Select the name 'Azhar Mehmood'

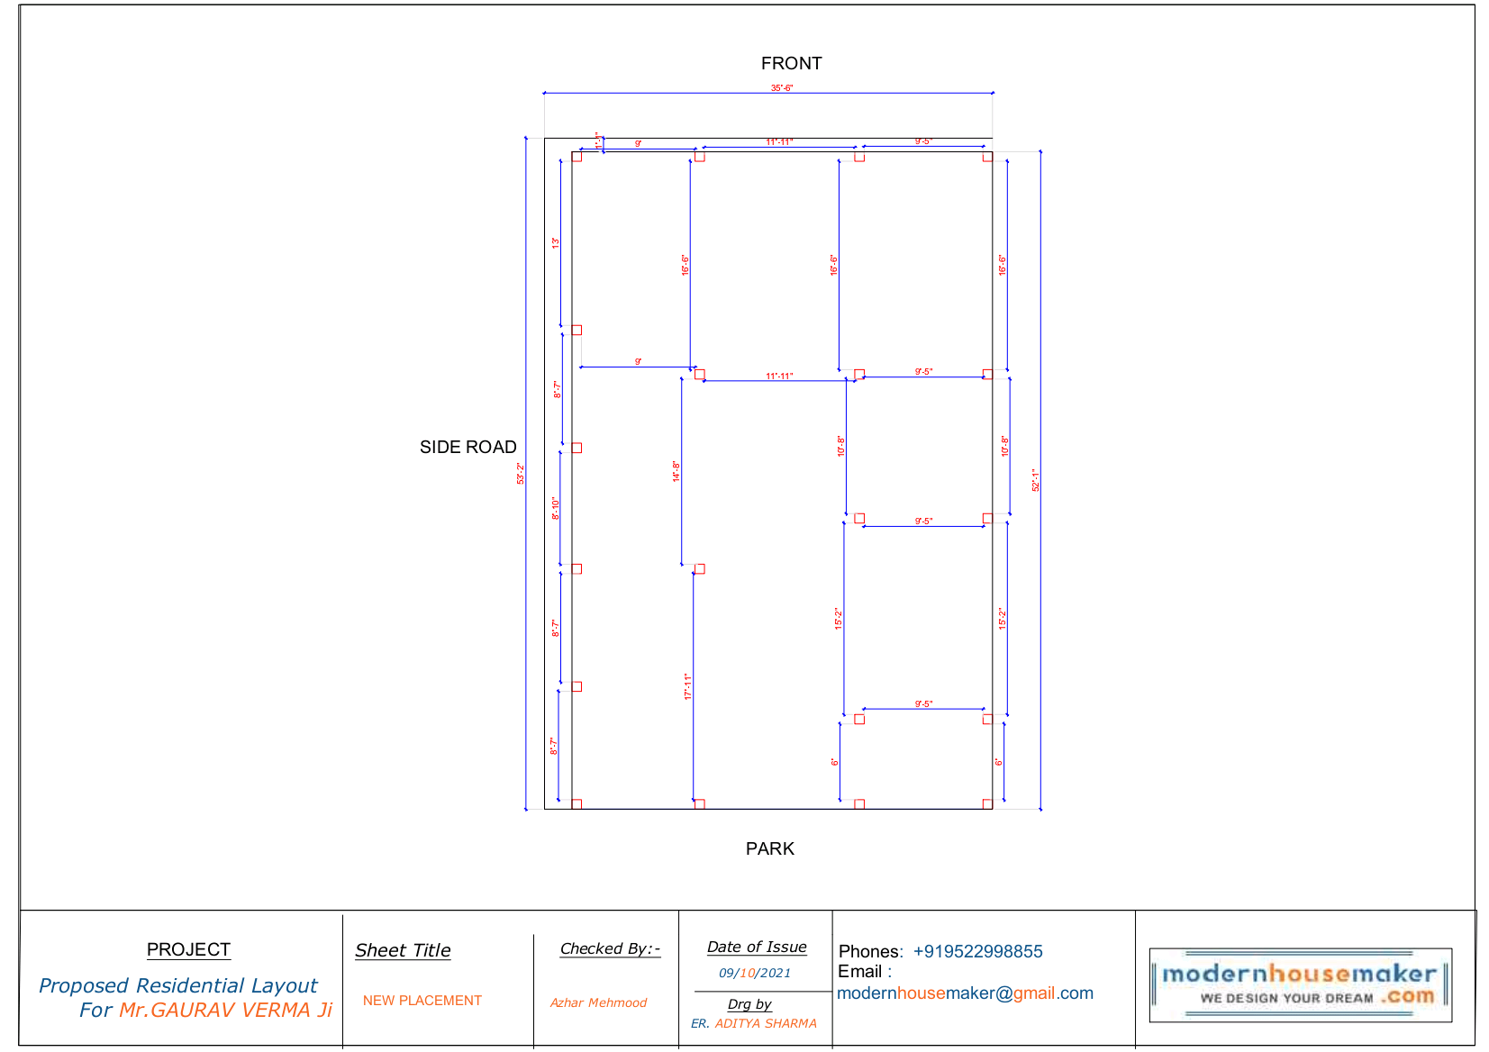click(x=598, y=1002)
